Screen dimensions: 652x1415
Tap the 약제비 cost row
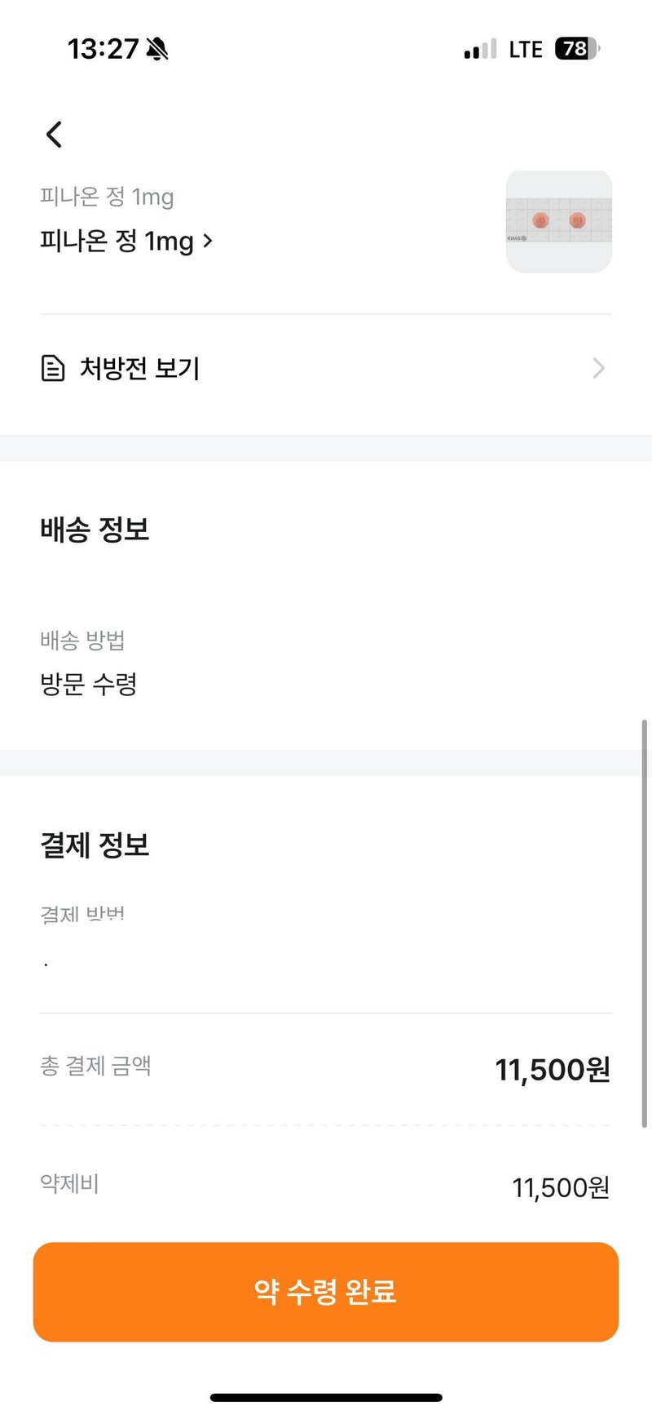(x=326, y=1186)
